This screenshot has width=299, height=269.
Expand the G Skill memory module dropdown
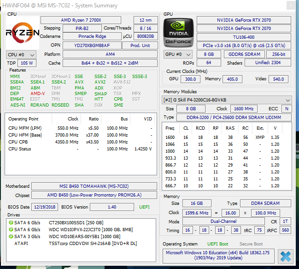coord(227,100)
